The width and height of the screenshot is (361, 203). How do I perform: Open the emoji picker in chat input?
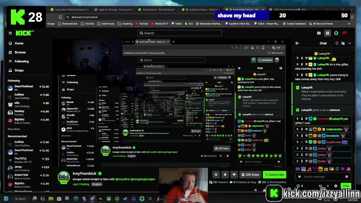(x=347, y=177)
